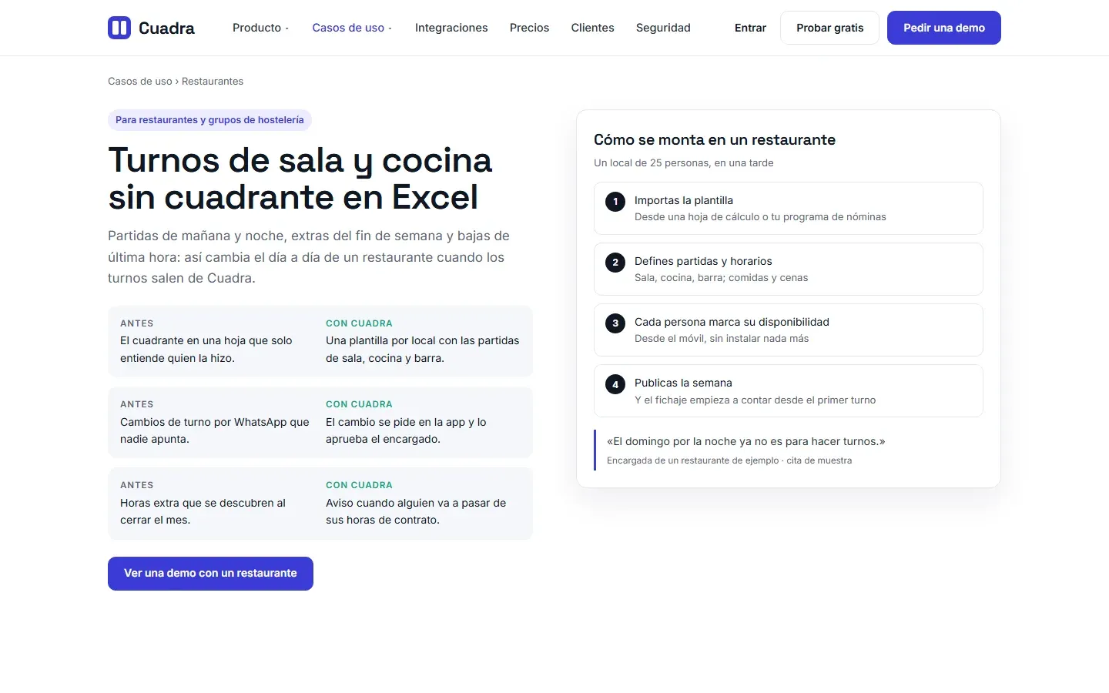This screenshot has width=1109, height=693.
Task: Open the Seguridad section
Action: pos(663,28)
